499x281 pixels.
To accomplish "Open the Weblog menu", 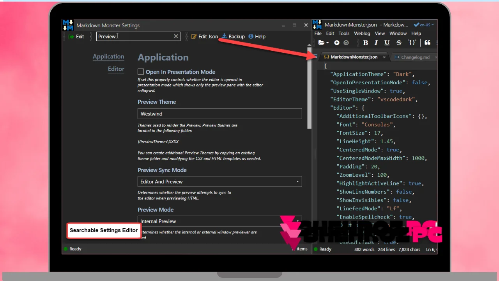I will point(362,34).
